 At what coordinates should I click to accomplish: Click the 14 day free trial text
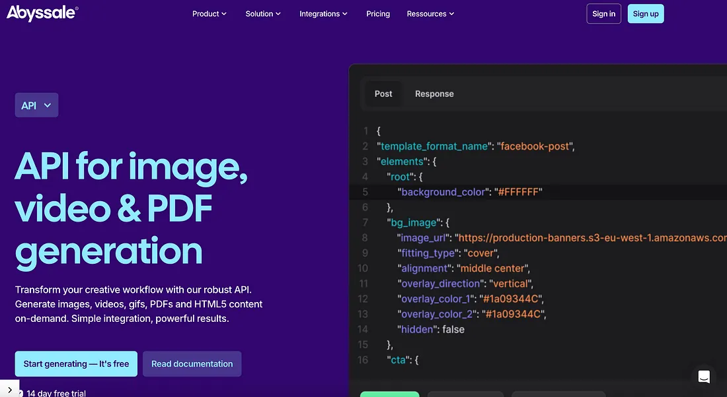(x=56, y=393)
